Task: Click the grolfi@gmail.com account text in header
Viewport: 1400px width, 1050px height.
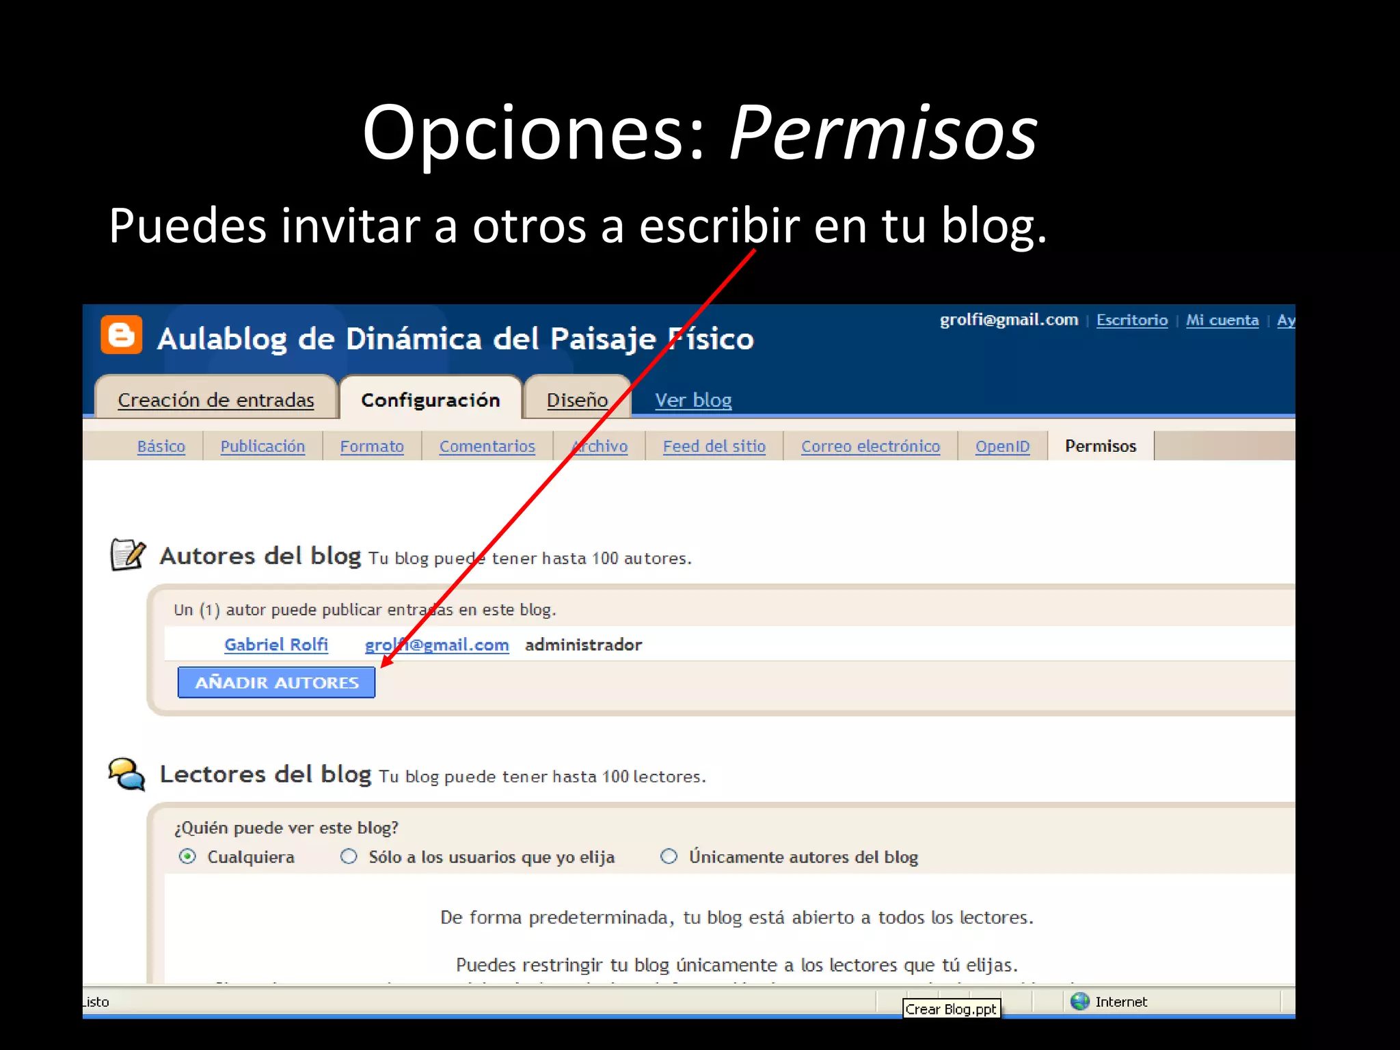Action: [1009, 320]
